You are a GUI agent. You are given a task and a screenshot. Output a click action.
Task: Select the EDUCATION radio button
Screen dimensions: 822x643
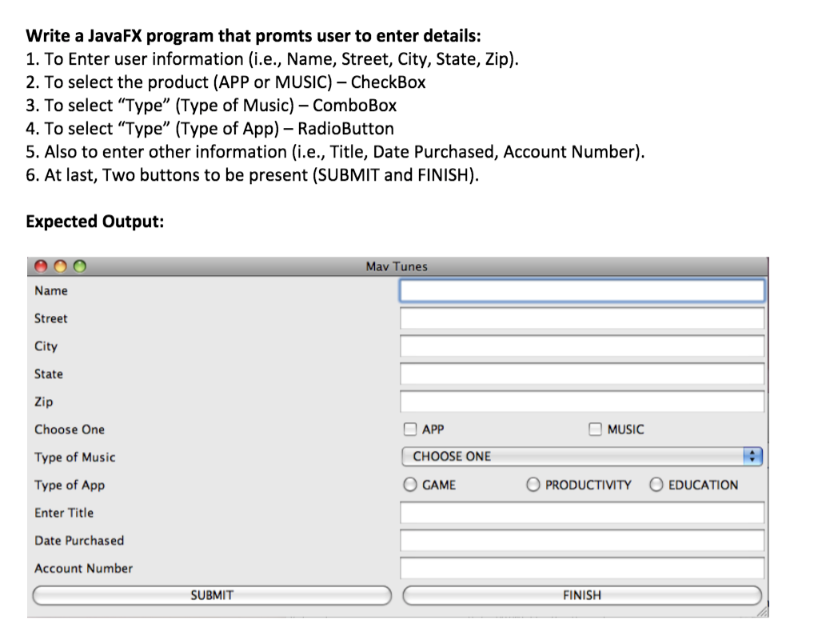(656, 485)
